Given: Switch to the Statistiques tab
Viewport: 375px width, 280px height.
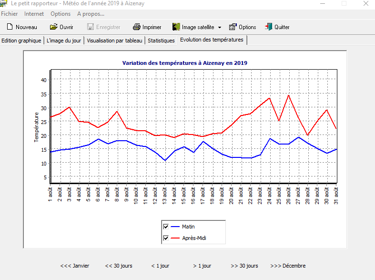Looking at the screenshot, I should pos(161,41).
